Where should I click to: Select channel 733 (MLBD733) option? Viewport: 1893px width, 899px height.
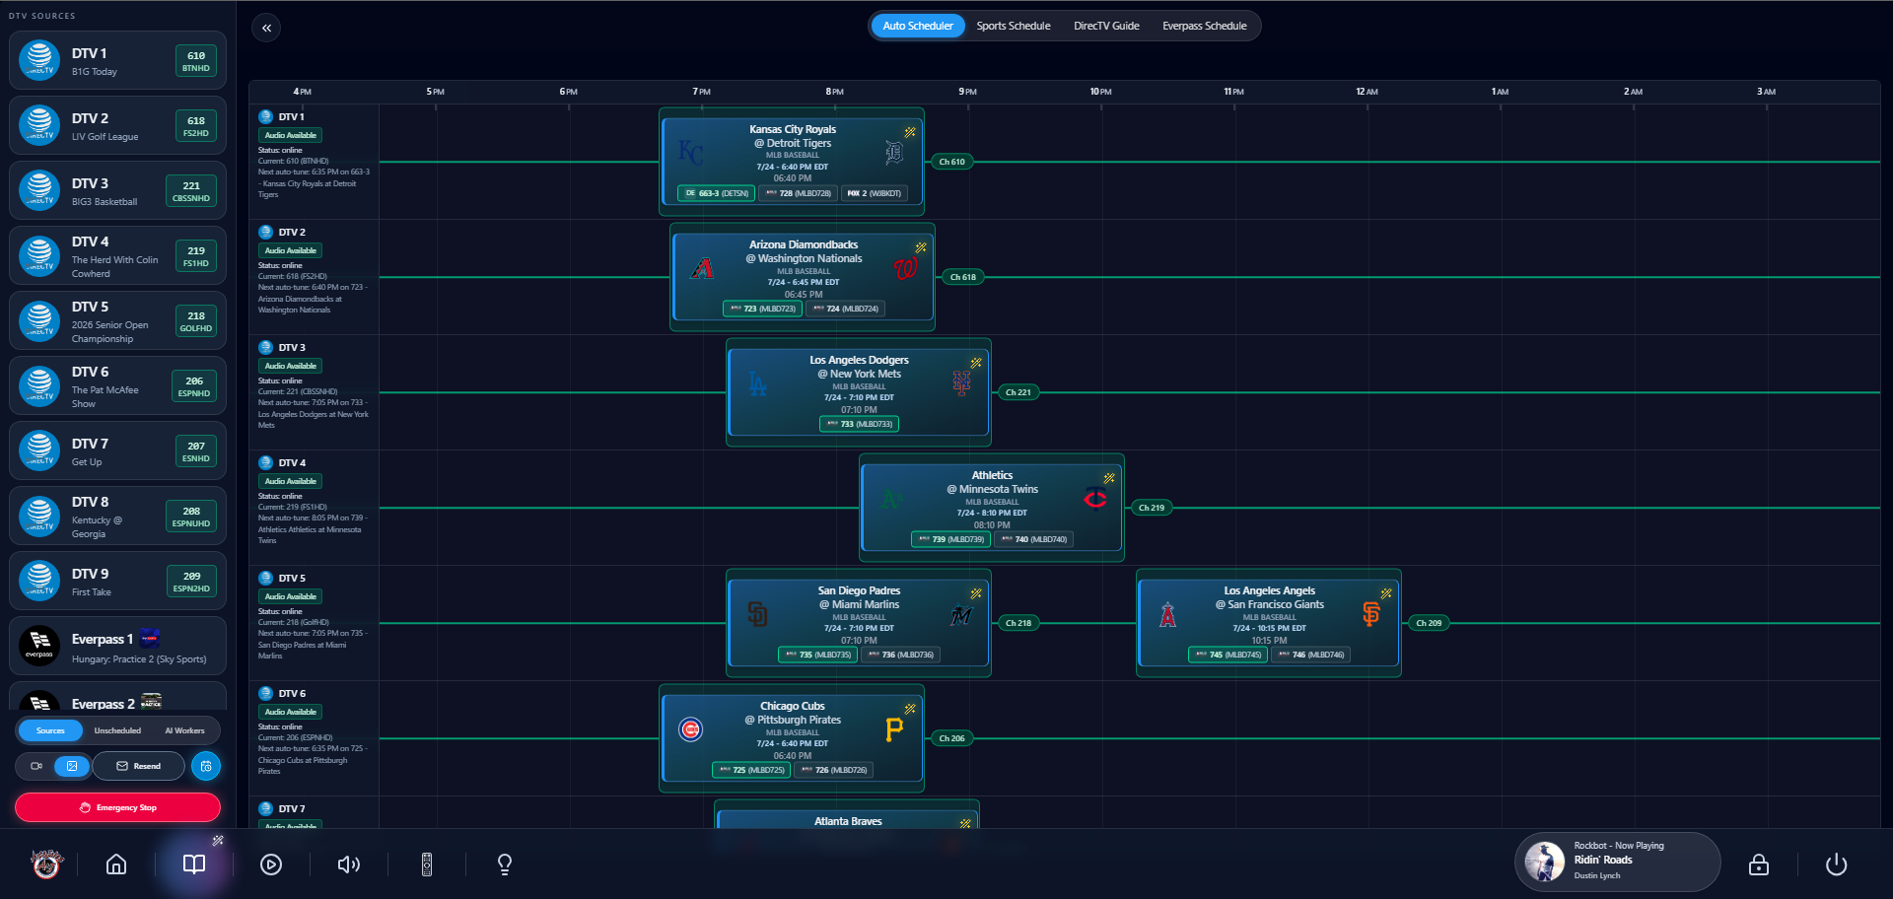[859, 424]
